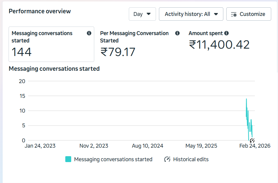The width and height of the screenshot is (278, 183).
Task: Click the Performance overview heading
Action: (x=40, y=11)
